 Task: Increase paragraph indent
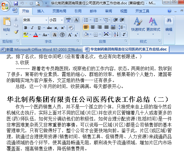point(122,20)
